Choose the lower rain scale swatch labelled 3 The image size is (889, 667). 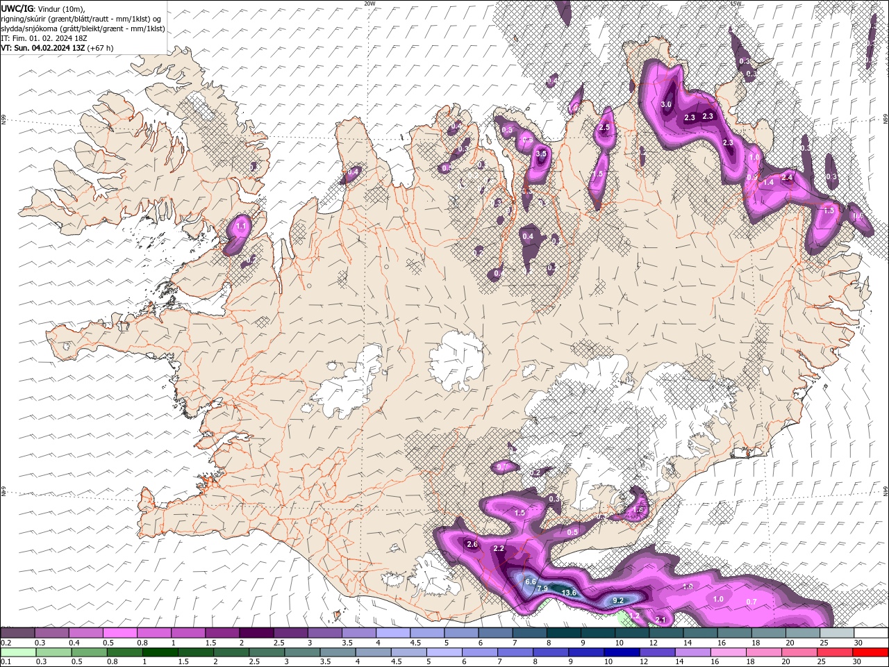[302, 652]
